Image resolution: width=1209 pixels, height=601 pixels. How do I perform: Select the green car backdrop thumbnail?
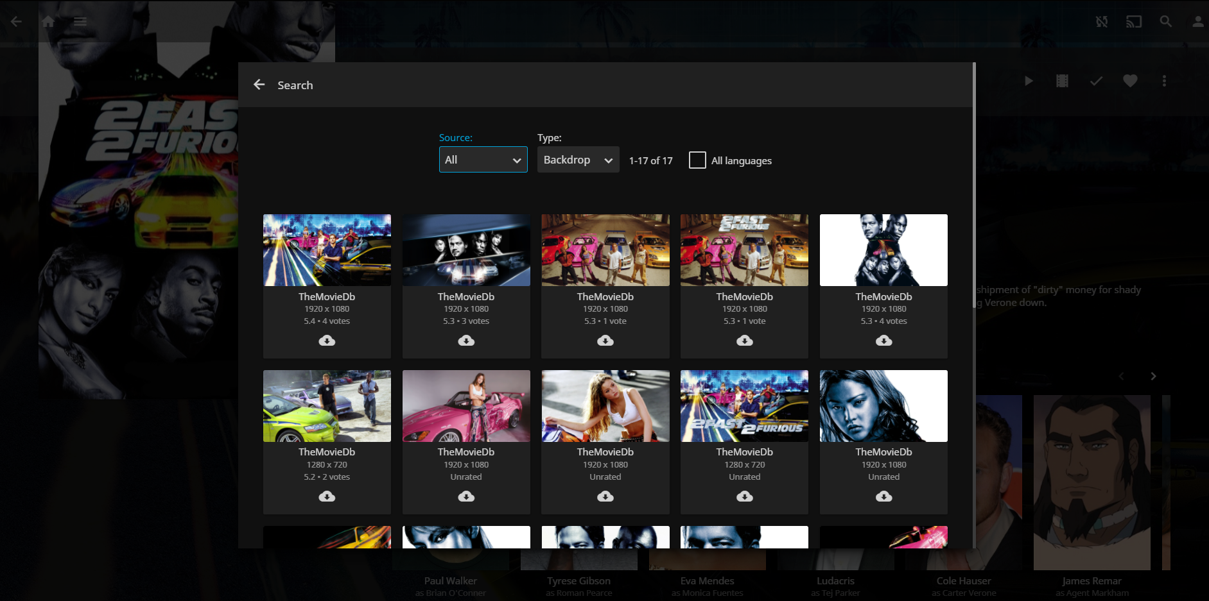click(327, 406)
